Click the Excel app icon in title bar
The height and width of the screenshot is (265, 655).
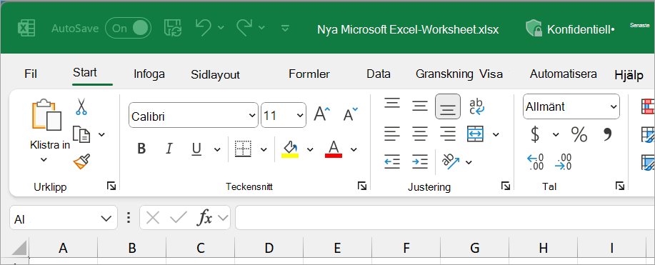(x=26, y=29)
